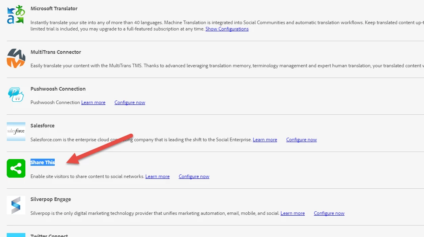Screen dimensions: 424x237
Task: Open Show Configurations for Microsoft Translator
Action: (227, 29)
